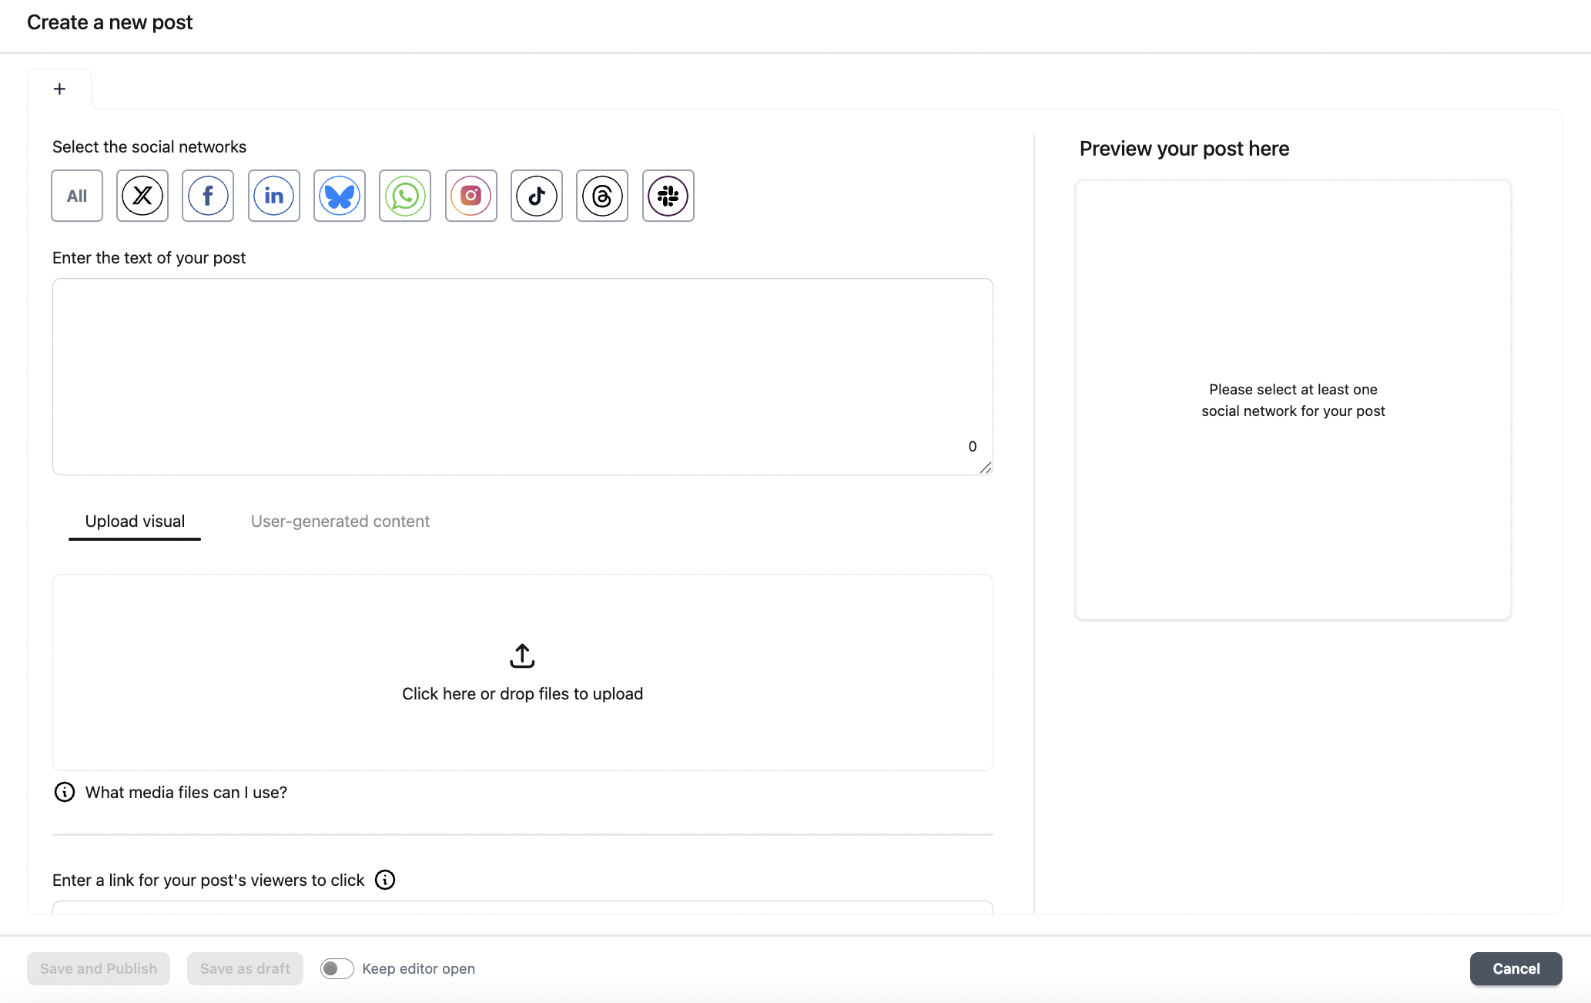The width and height of the screenshot is (1591, 1003).
Task: Pick the Bluesky butterfly icon
Action: point(340,196)
